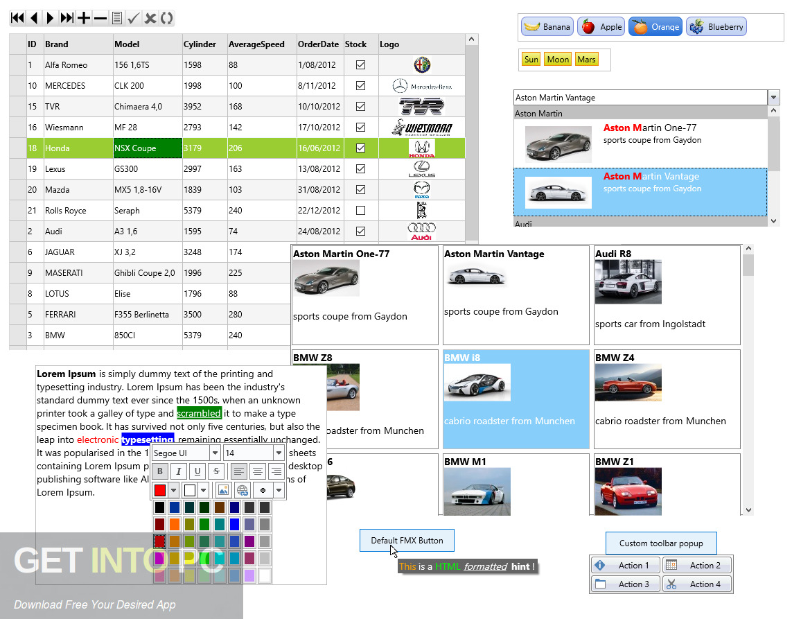Viewport: 801px width, 619px height.
Task: Toggle Stock checkbox for TVR row
Action: [x=360, y=106]
